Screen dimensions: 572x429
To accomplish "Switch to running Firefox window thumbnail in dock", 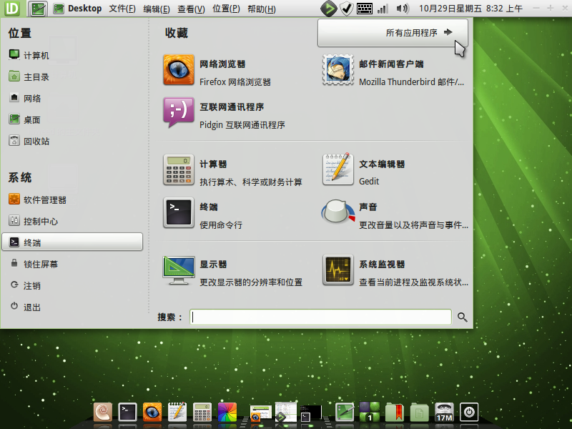I will click(260, 413).
